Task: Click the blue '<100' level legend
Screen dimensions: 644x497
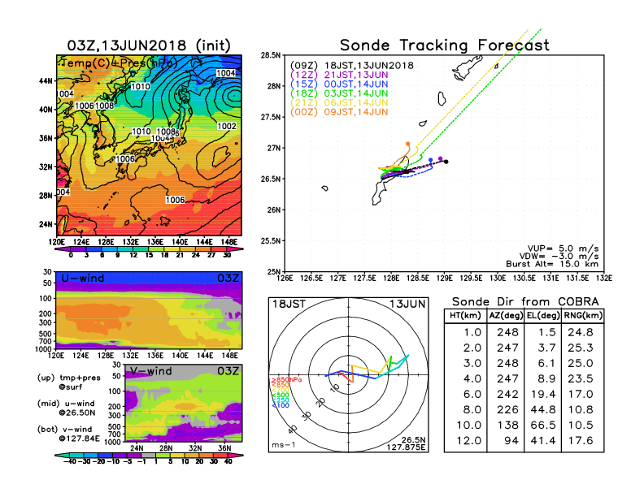Action: point(281,405)
